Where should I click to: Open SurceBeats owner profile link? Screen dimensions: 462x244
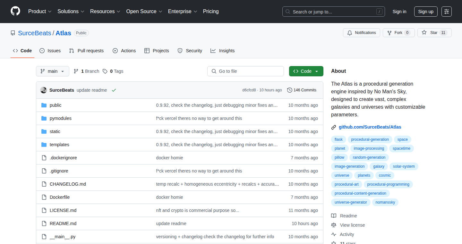[x=35, y=33]
